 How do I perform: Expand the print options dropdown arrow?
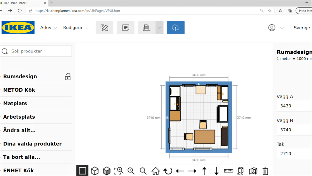pos(159,28)
